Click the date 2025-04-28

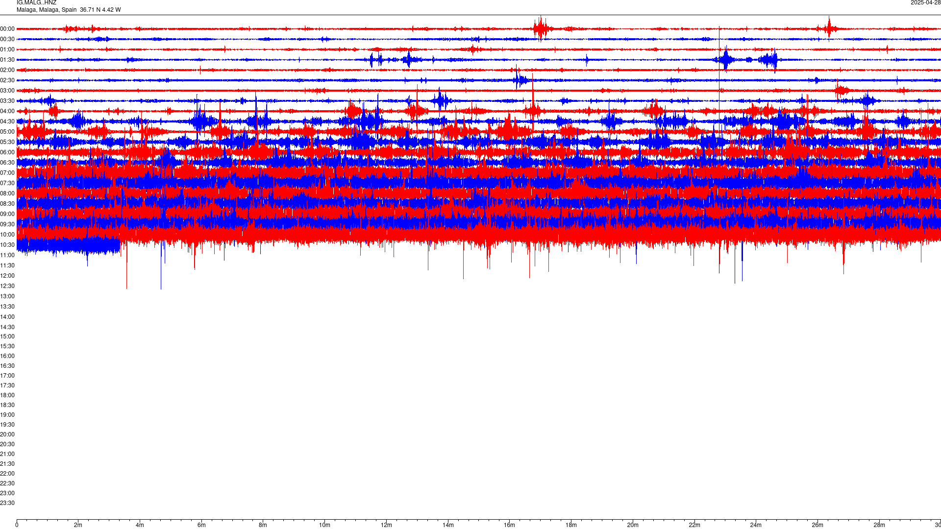pyautogui.click(x=925, y=3)
